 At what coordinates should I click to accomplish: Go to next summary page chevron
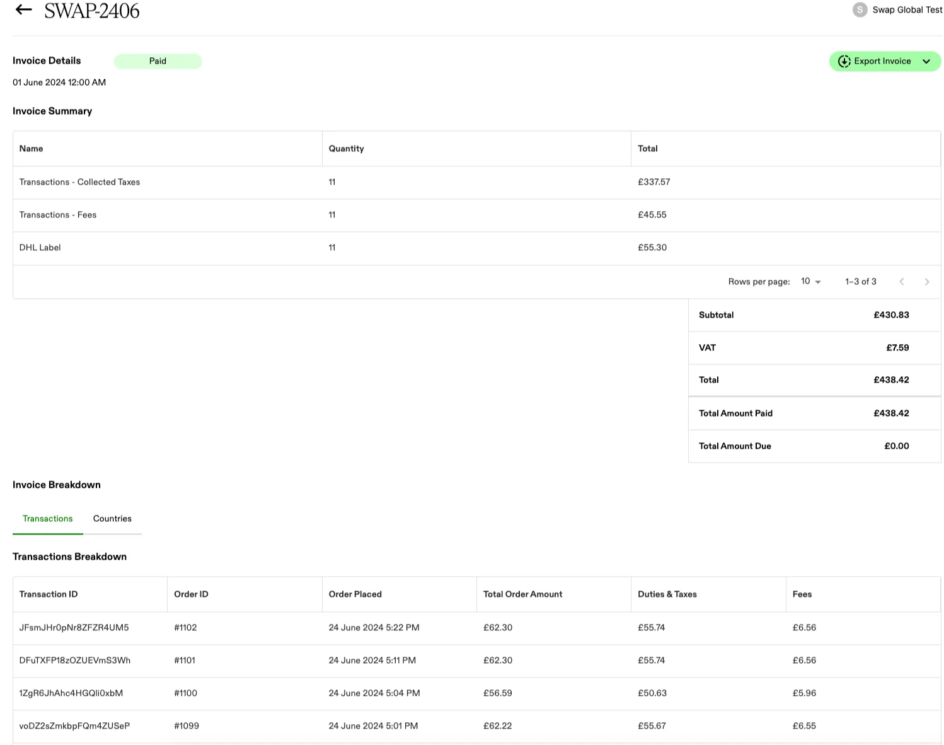[x=926, y=282]
